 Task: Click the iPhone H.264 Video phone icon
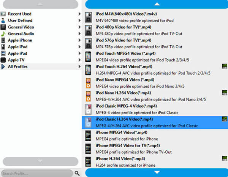tap(88, 162)
